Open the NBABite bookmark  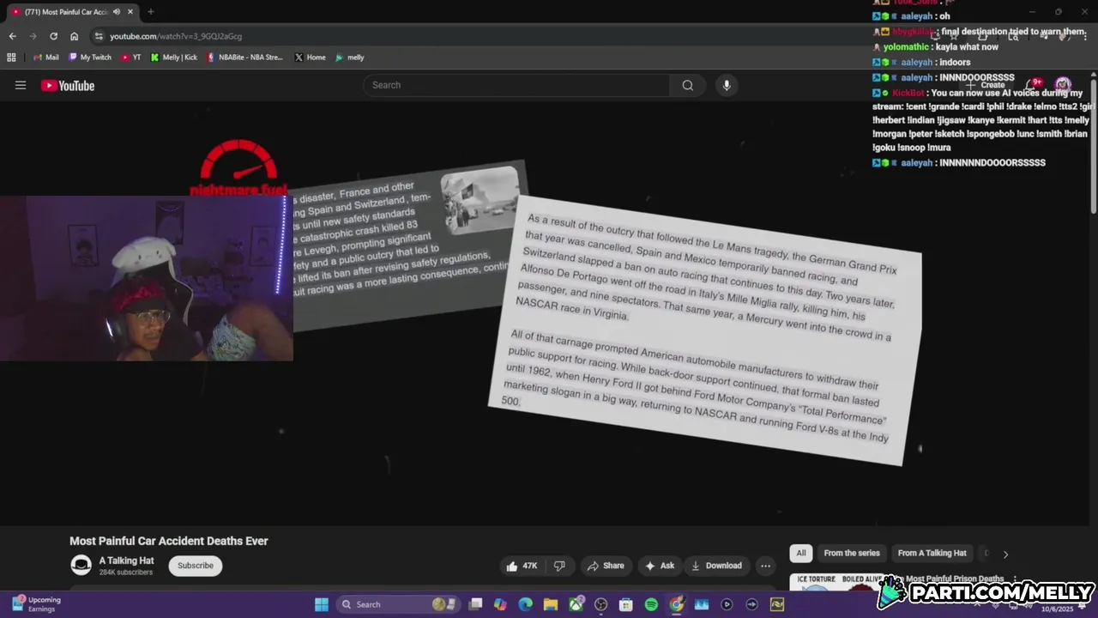244,58
